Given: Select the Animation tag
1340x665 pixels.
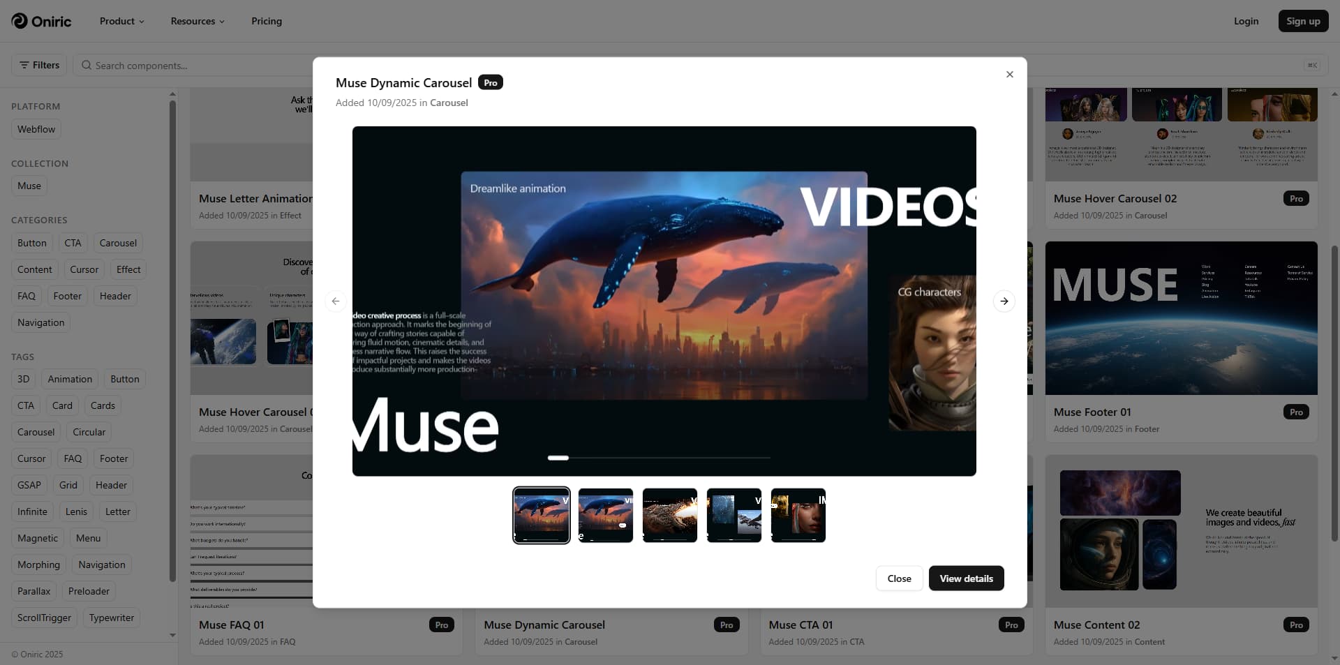Looking at the screenshot, I should [x=70, y=379].
